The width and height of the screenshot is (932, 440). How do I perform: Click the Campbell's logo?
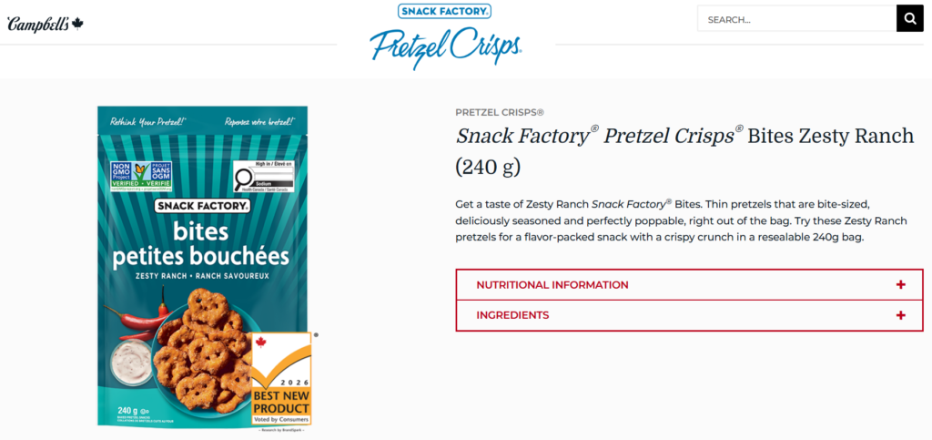tap(46, 23)
